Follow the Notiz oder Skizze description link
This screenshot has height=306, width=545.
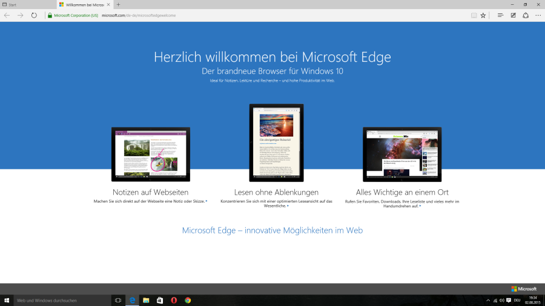(151, 201)
